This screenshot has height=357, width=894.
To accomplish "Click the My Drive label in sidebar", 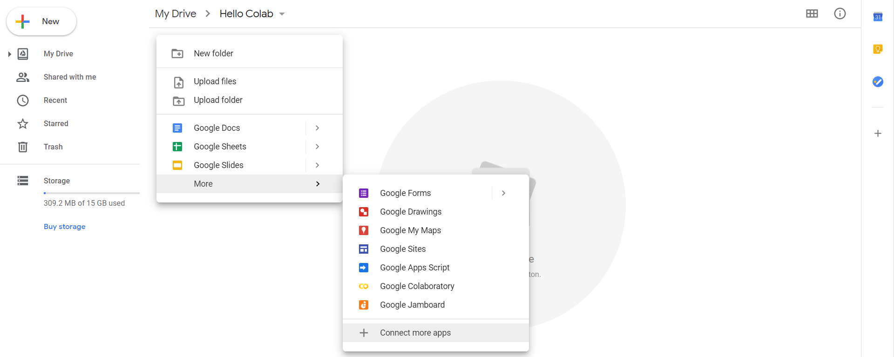I will click(x=58, y=54).
